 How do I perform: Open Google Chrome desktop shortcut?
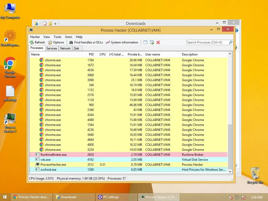coord(10,67)
